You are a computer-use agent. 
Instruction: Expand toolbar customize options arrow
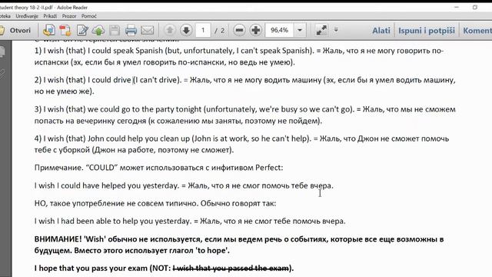tap(336, 30)
